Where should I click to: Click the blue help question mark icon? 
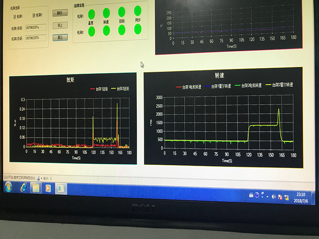pyautogui.click(x=257, y=195)
